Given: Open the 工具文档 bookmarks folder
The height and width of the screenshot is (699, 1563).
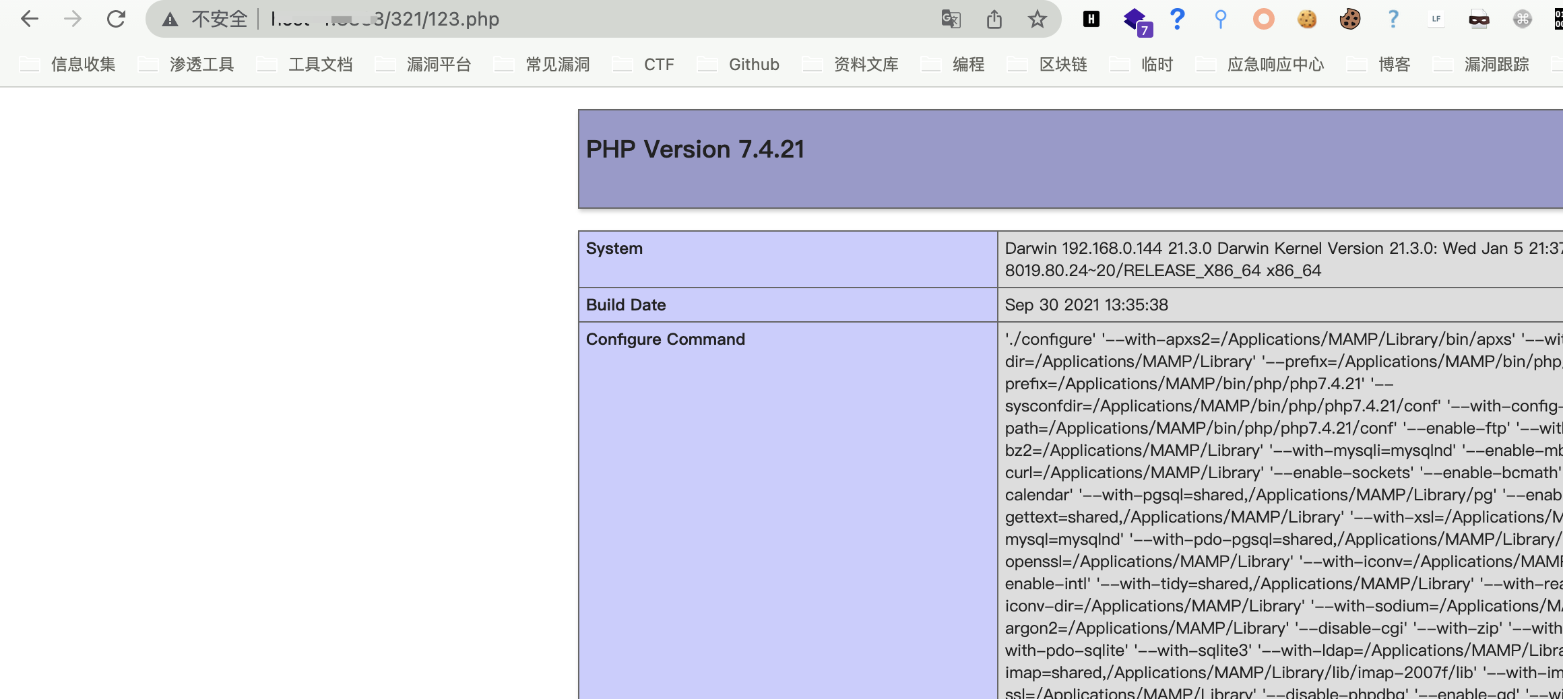Looking at the screenshot, I should pos(305,64).
